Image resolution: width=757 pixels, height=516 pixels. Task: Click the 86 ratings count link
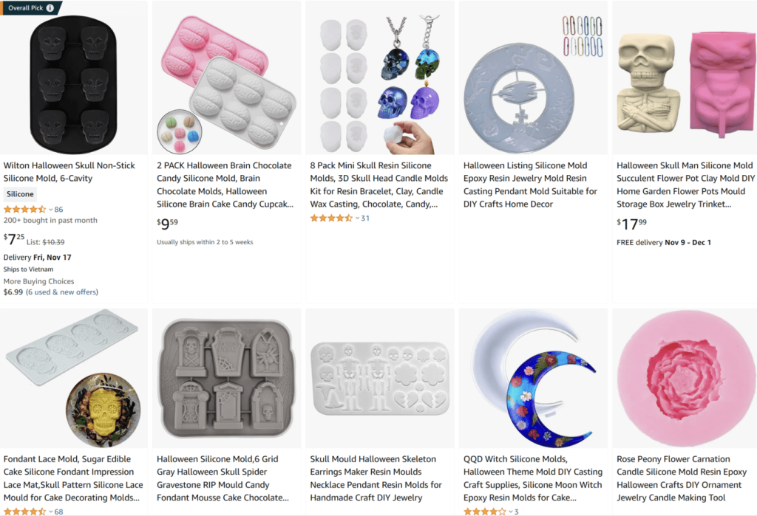pos(59,210)
